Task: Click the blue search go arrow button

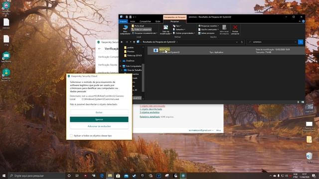Action: [x=301, y=42]
